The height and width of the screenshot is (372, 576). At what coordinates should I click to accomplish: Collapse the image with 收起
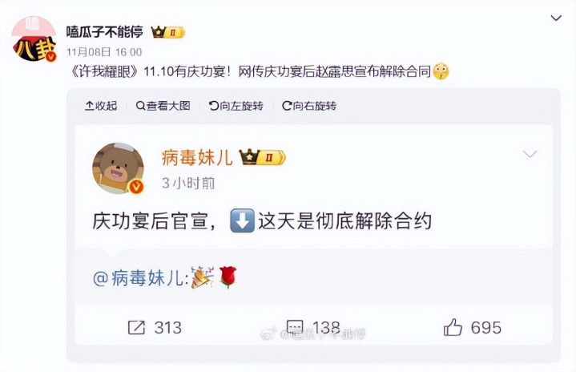pos(101,106)
